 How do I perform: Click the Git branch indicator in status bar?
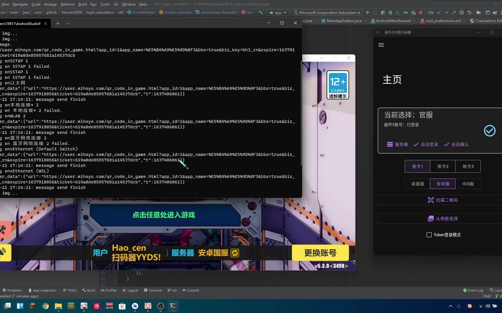[498, 296]
